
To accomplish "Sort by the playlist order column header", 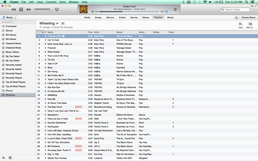I will [x=40, y=32].
